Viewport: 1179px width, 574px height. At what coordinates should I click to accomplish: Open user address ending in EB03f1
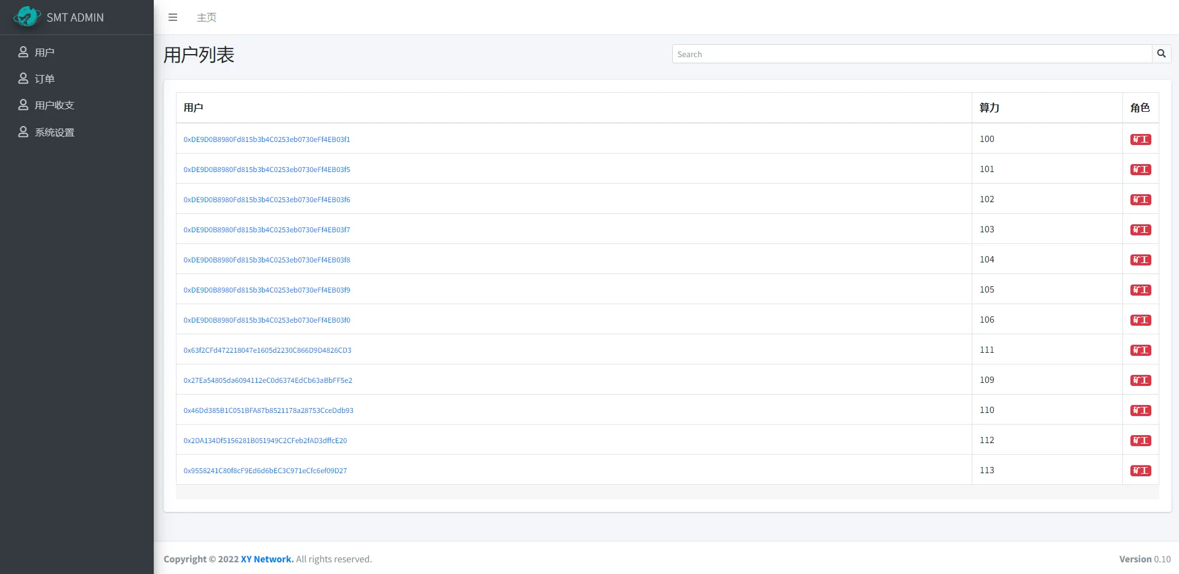(x=266, y=140)
